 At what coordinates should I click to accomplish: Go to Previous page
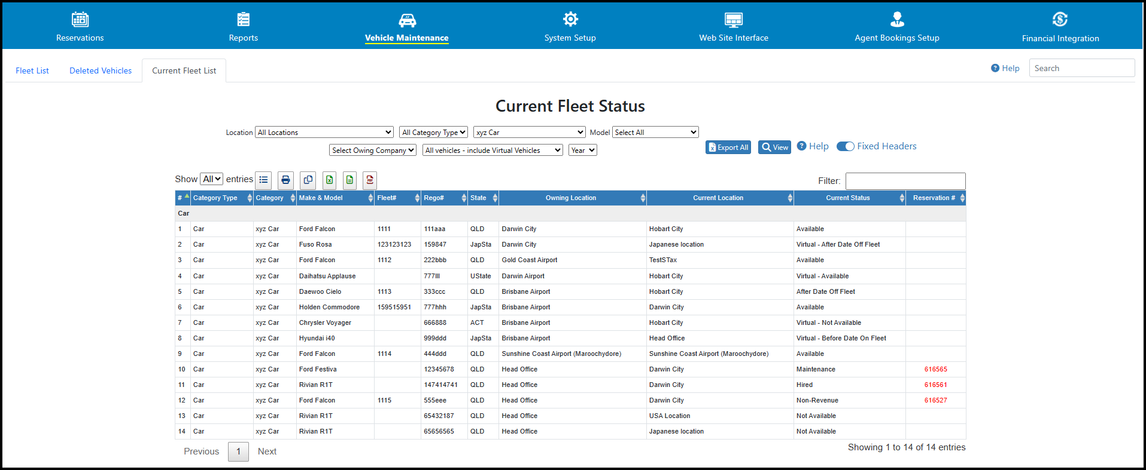[x=201, y=451]
